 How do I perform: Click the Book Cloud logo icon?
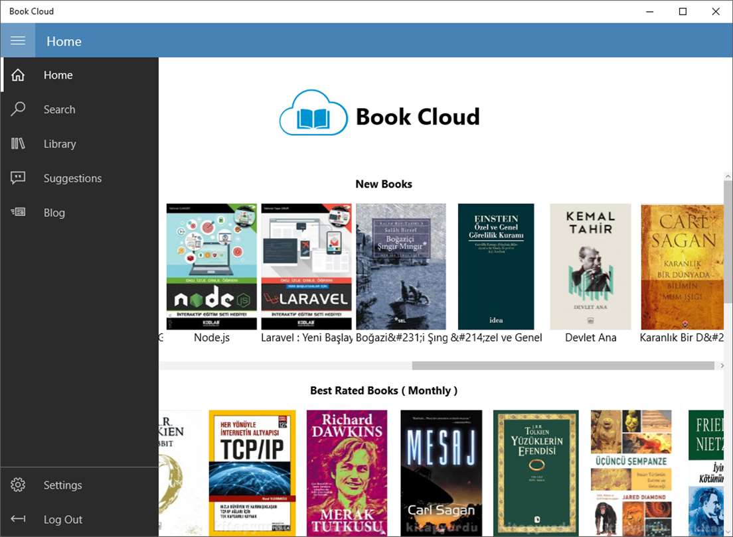313,113
